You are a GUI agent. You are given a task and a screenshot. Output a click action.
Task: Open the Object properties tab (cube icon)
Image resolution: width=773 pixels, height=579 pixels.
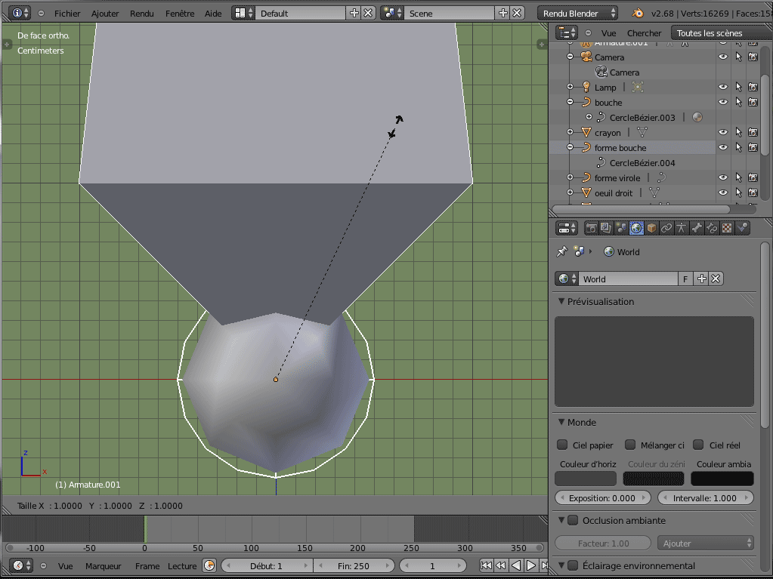pyautogui.click(x=652, y=228)
